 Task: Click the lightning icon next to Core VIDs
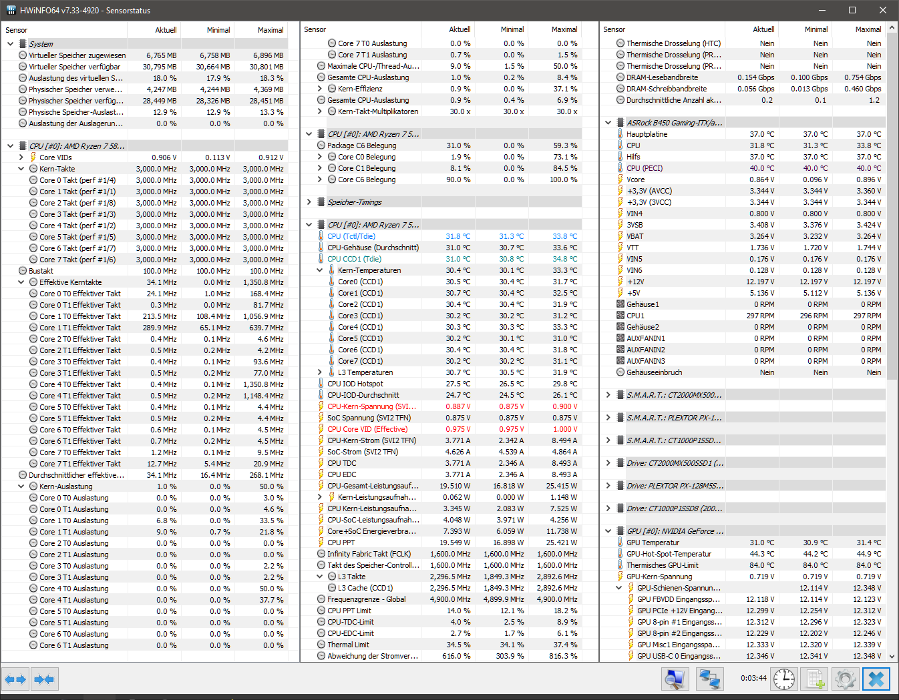tap(33, 157)
